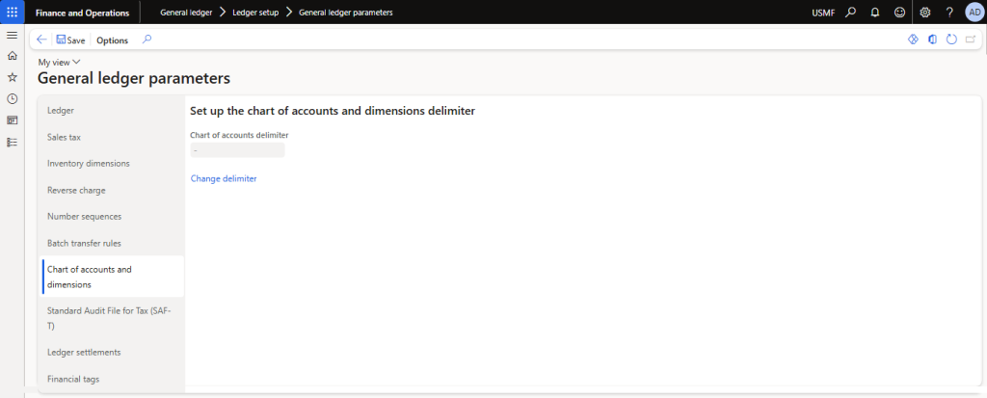Open the settings gear icon
987x398 pixels.
[x=925, y=13]
